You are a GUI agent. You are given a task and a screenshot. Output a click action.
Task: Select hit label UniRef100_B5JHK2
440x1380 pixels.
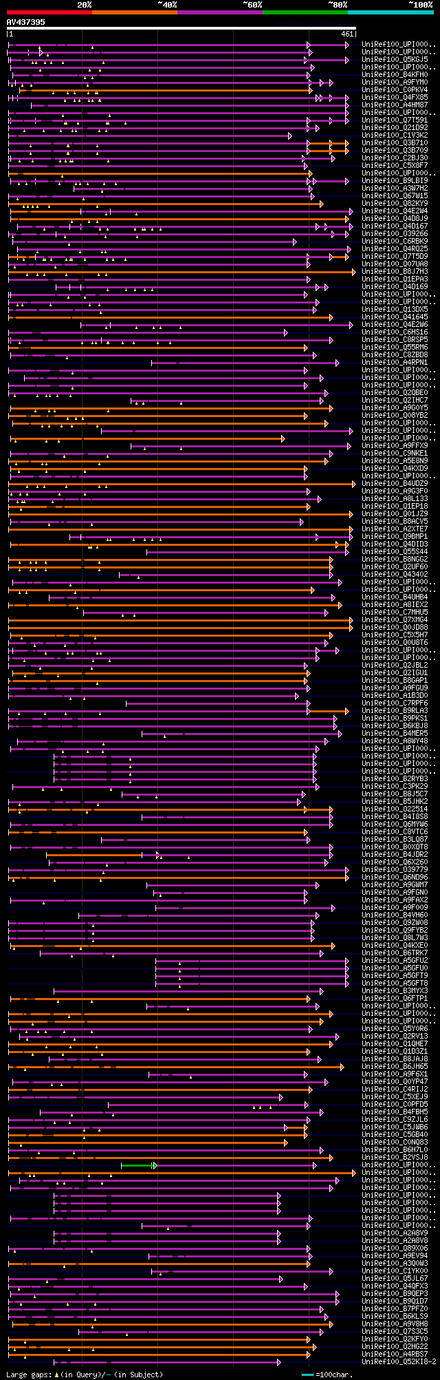pos(396,801)
